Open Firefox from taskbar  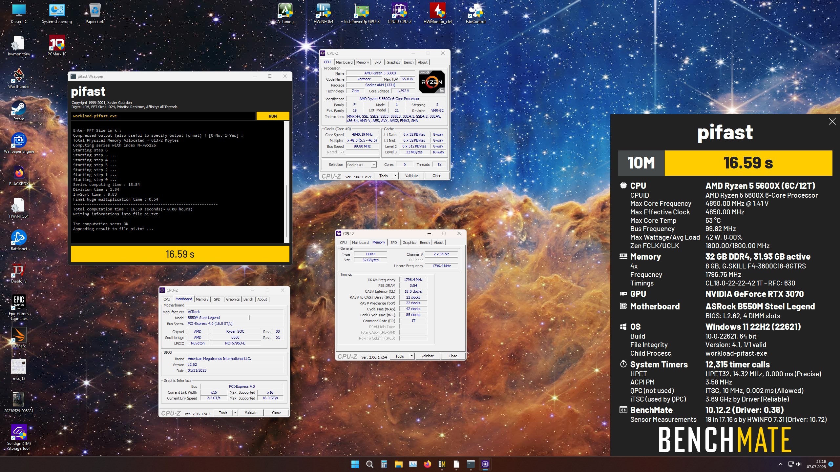tap(427, 464)
